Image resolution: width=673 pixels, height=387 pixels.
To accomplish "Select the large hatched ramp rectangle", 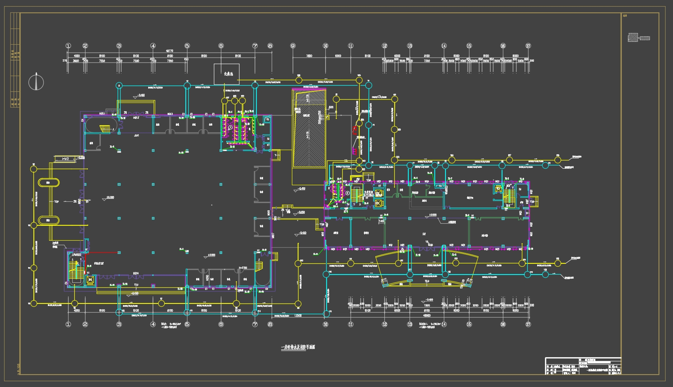I will [x=309, y=129].
